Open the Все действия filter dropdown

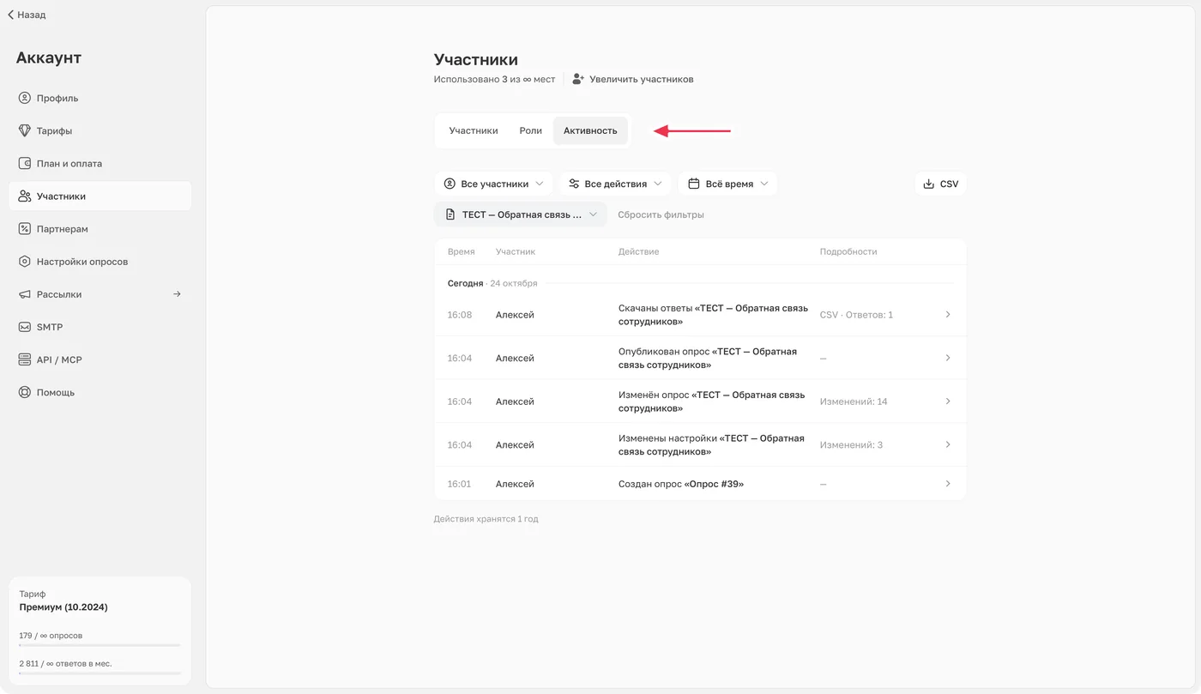coord(615,184)
